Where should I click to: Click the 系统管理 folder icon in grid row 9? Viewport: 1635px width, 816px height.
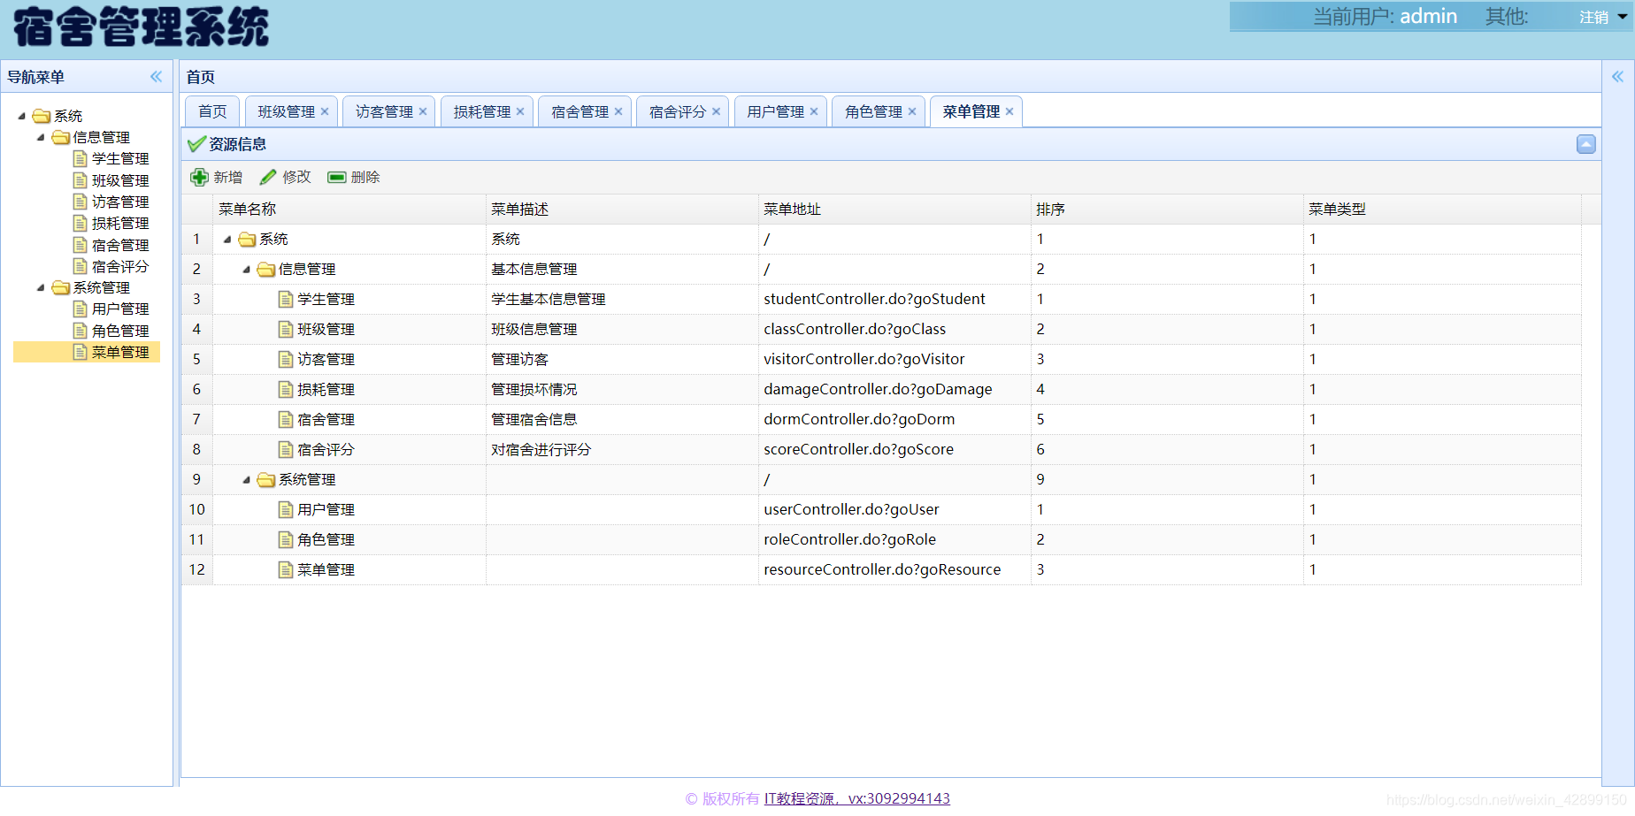coord(266,479)
